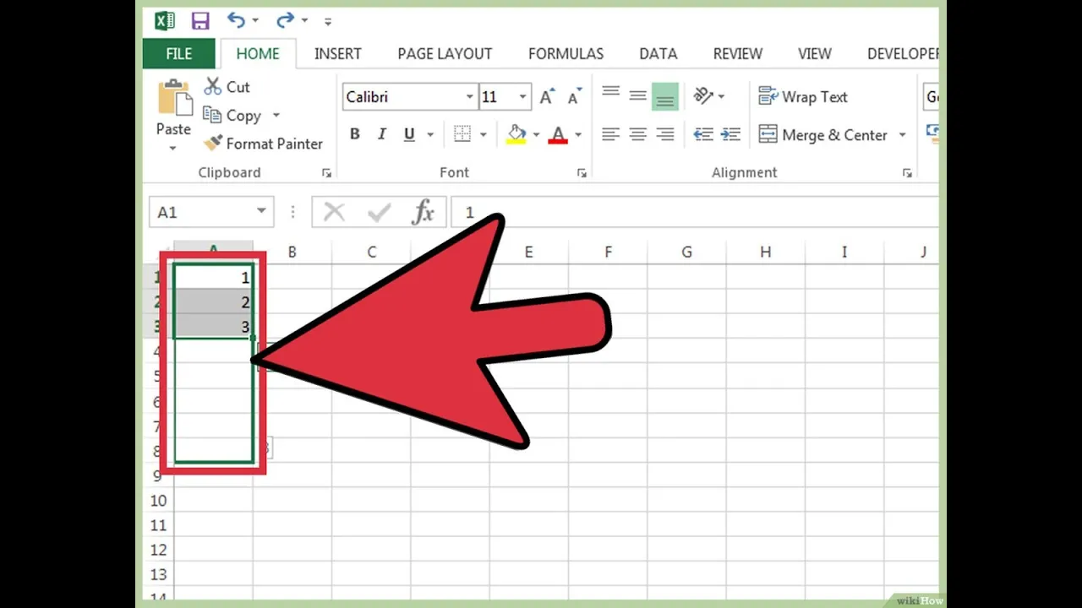Select row header 10
Viewport: 1082px width, 608px height.
coord(158,501)
